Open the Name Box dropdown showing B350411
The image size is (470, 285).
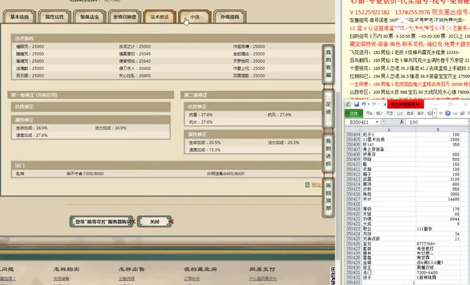(377, 122)
